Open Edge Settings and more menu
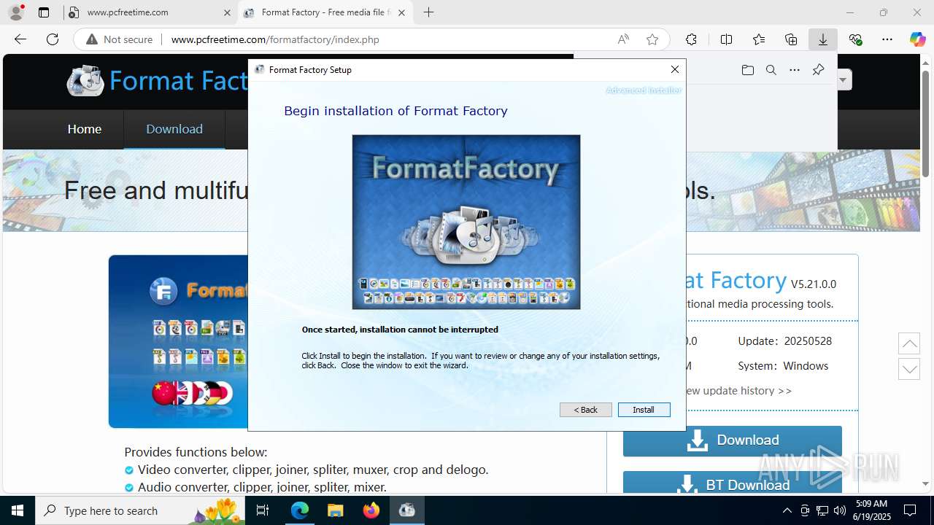This screenshot has height=525, width=934. tap(887, 39)
